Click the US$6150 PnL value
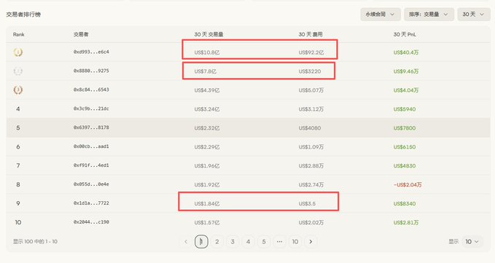The width and height of the screenshot is (495, 263). tap(405, 147)
